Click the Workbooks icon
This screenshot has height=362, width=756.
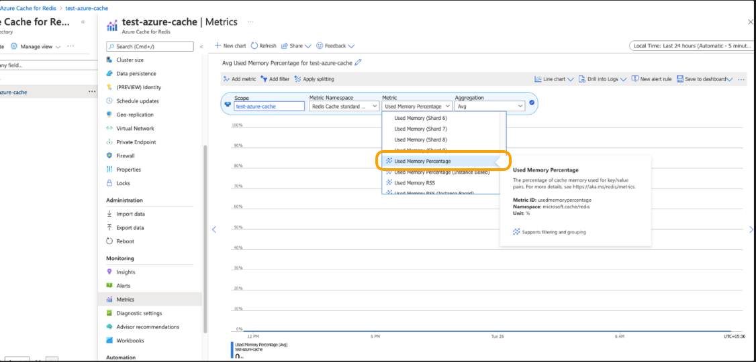point(109,341)
